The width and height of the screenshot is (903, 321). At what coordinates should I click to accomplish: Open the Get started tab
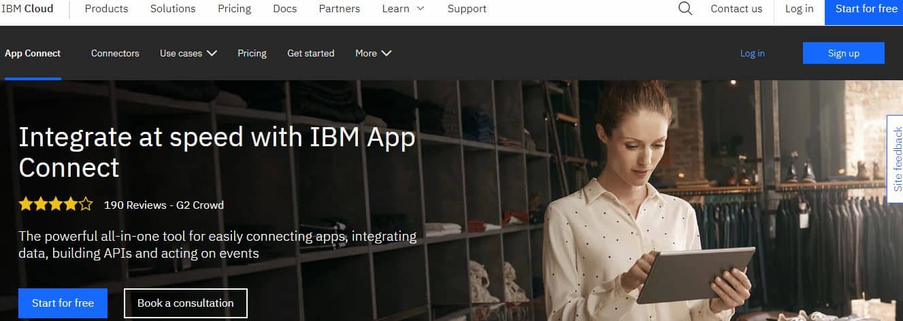[x=311, y=53]
